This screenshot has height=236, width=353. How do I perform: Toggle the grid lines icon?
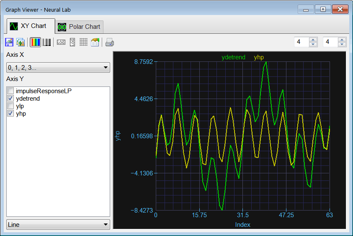(83, 42)
